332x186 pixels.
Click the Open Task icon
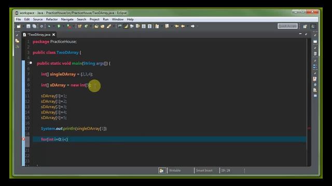point(103,26)
